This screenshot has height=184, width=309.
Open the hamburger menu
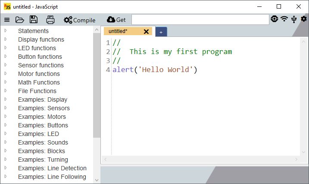[x=7, y=20]
